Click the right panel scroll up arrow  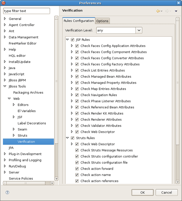click(x=178, y=19)
